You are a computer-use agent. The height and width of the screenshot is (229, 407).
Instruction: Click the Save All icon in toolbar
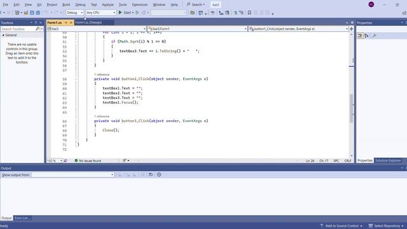point(38,13)
